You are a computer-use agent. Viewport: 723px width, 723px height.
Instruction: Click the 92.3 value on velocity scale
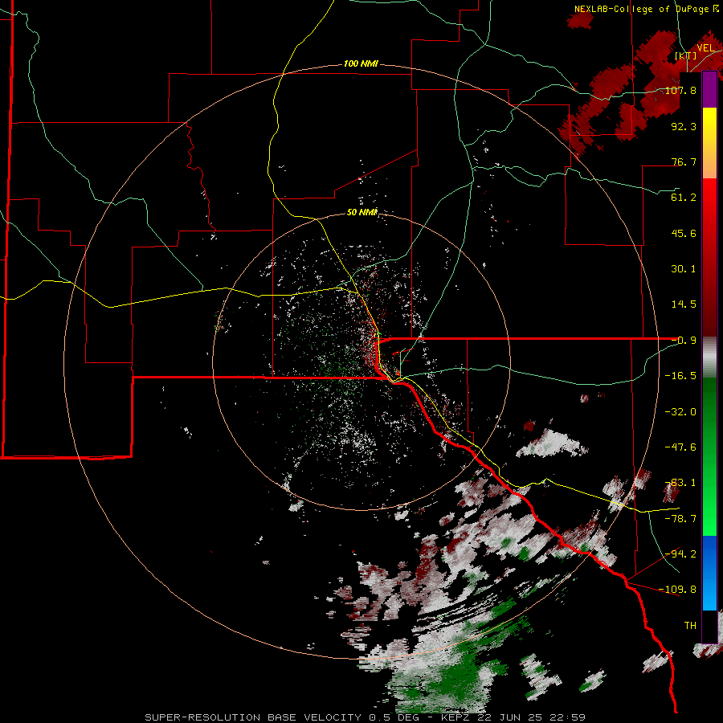pyautogui.click(x=684, y=126)
